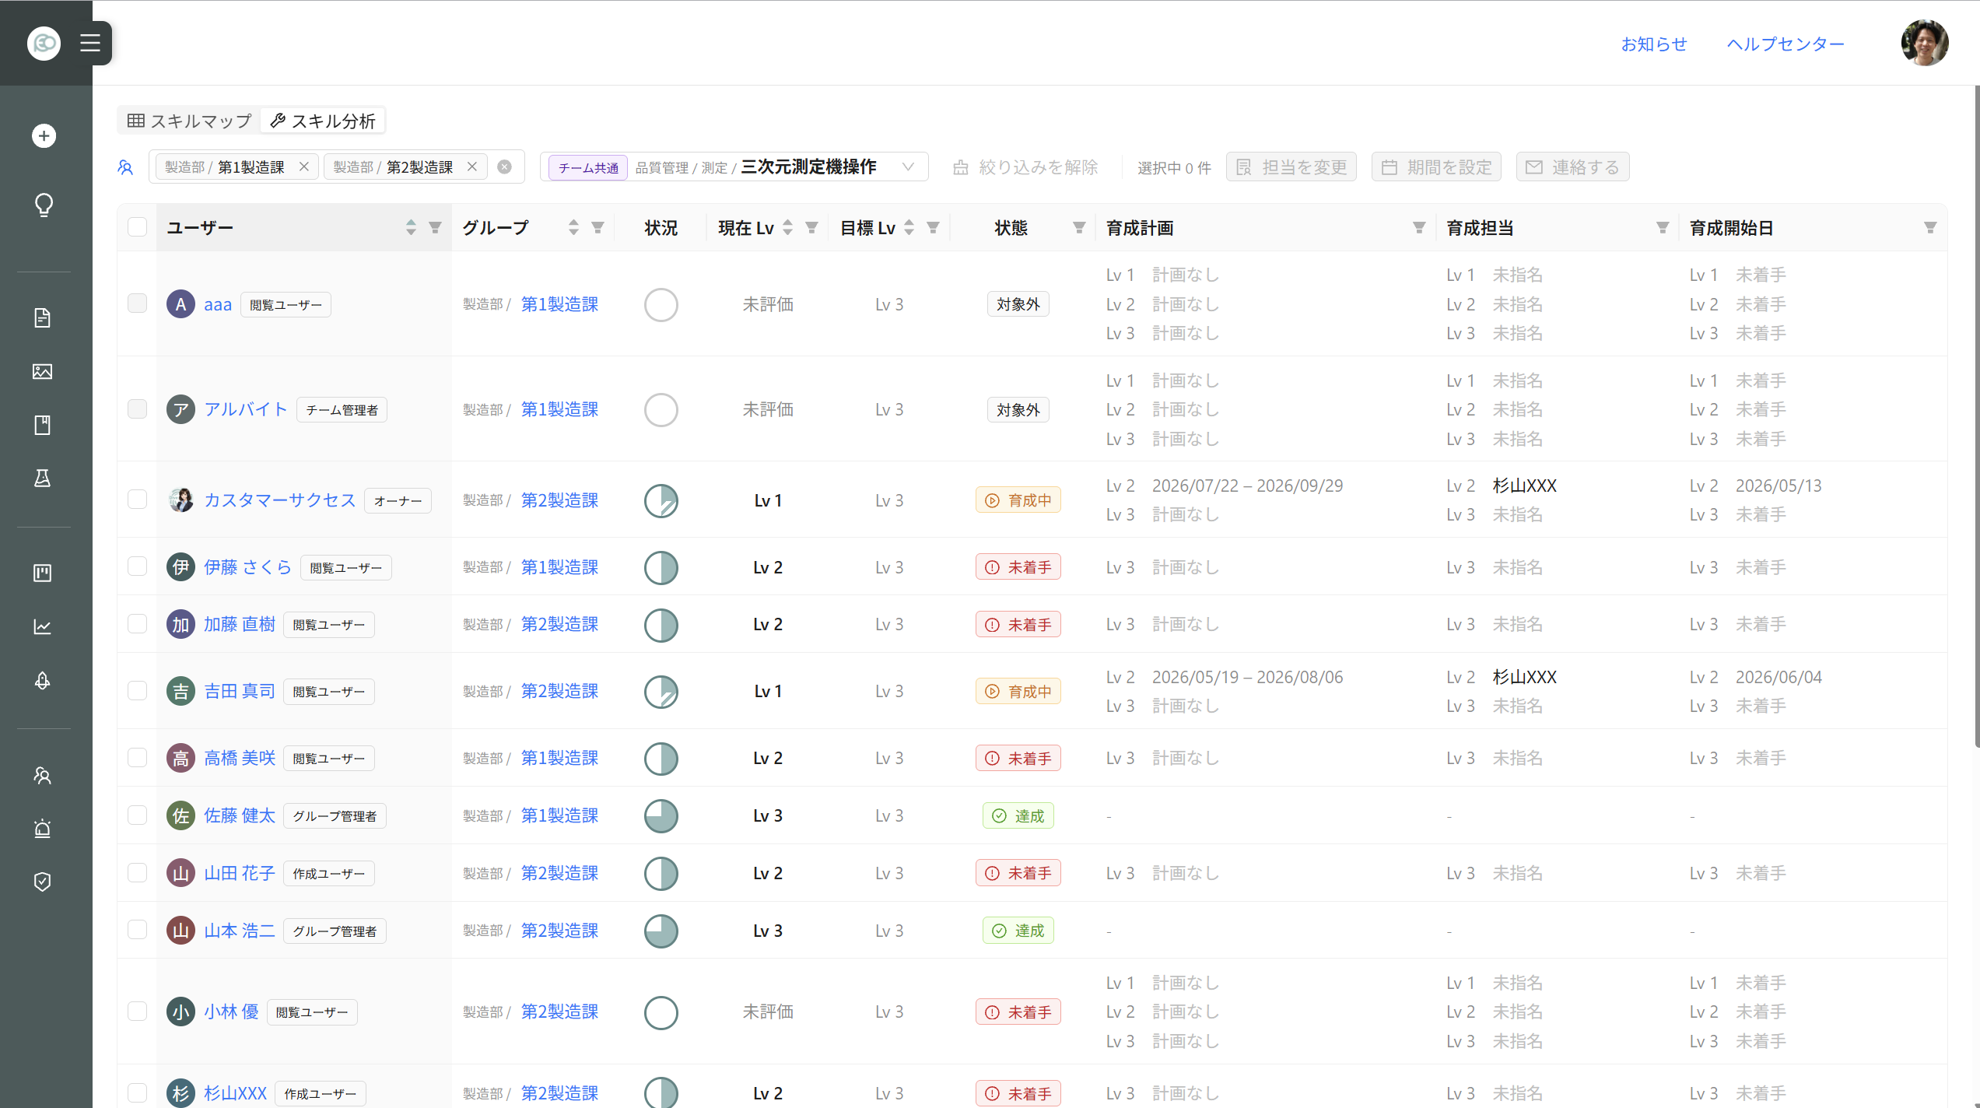This screenshot has width=1980, height=1108.
Task: Click the 達成 status badge for 佐藤 健太
Action: [1018, 815]
